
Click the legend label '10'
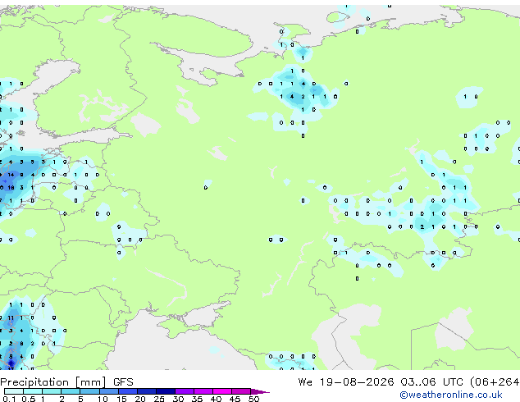pyautogui.click(x=103, y=399)
